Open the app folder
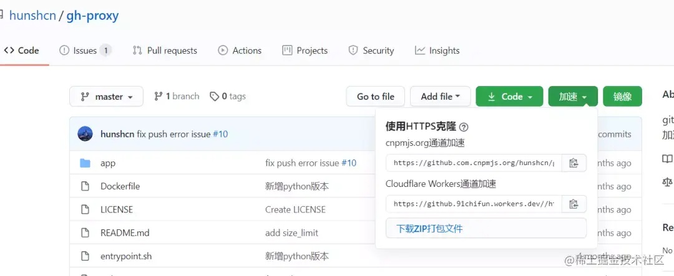 click(108, 163)
